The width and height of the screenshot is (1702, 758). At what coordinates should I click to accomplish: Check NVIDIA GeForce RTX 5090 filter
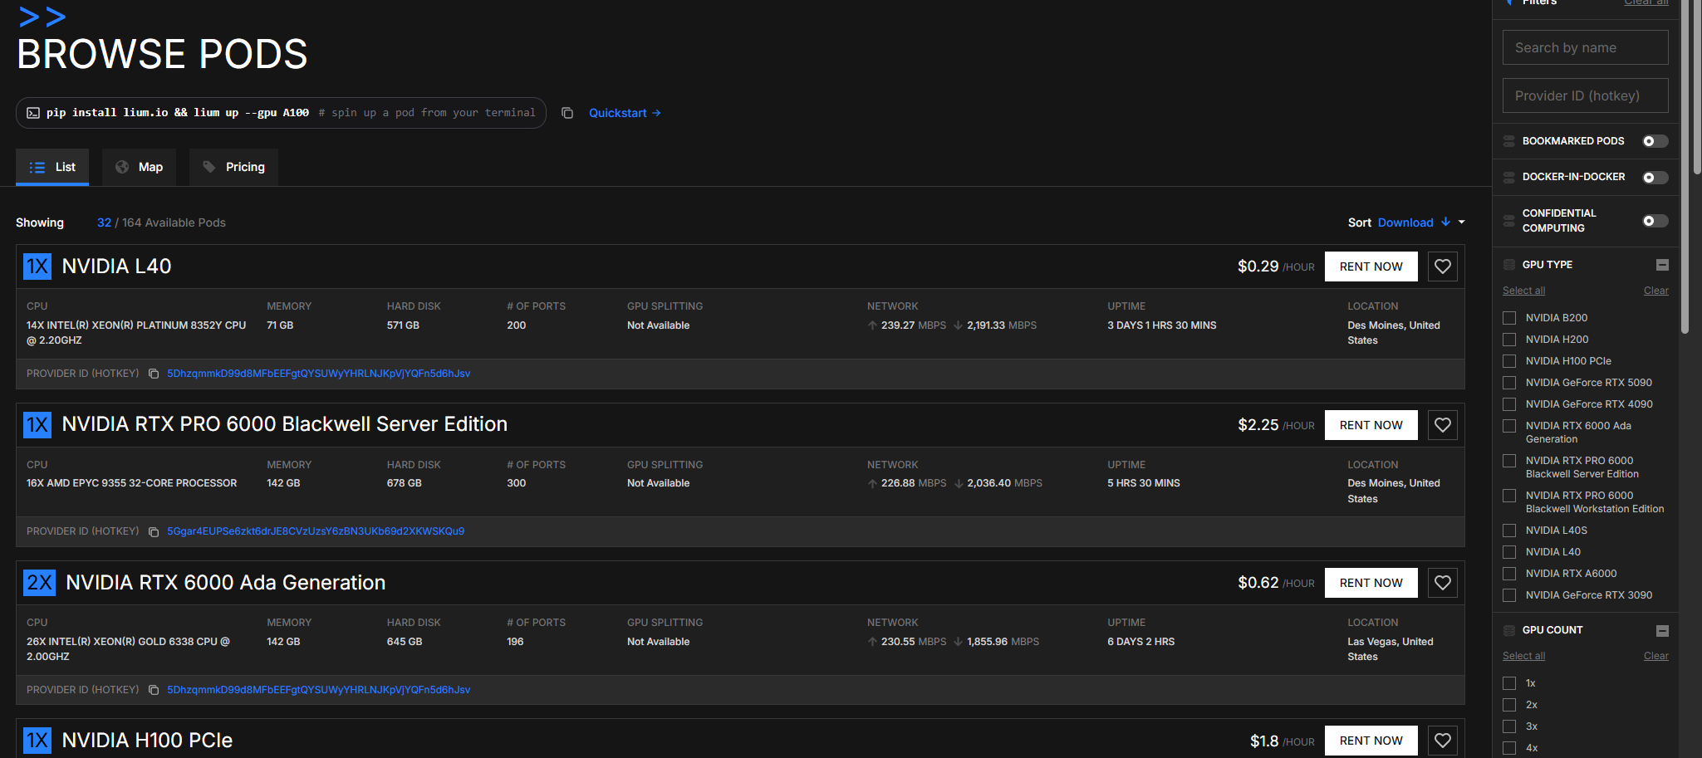pyautogui.click(x=1509, y=383)
